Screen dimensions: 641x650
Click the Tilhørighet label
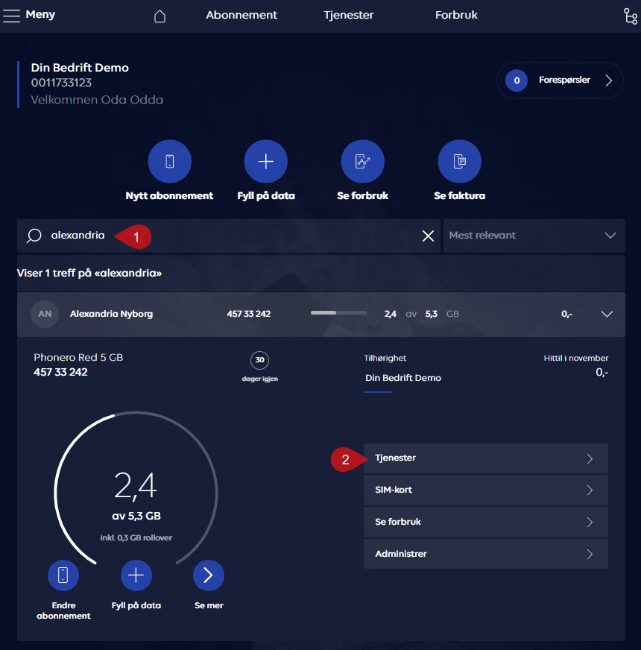[x=385, y=358]
